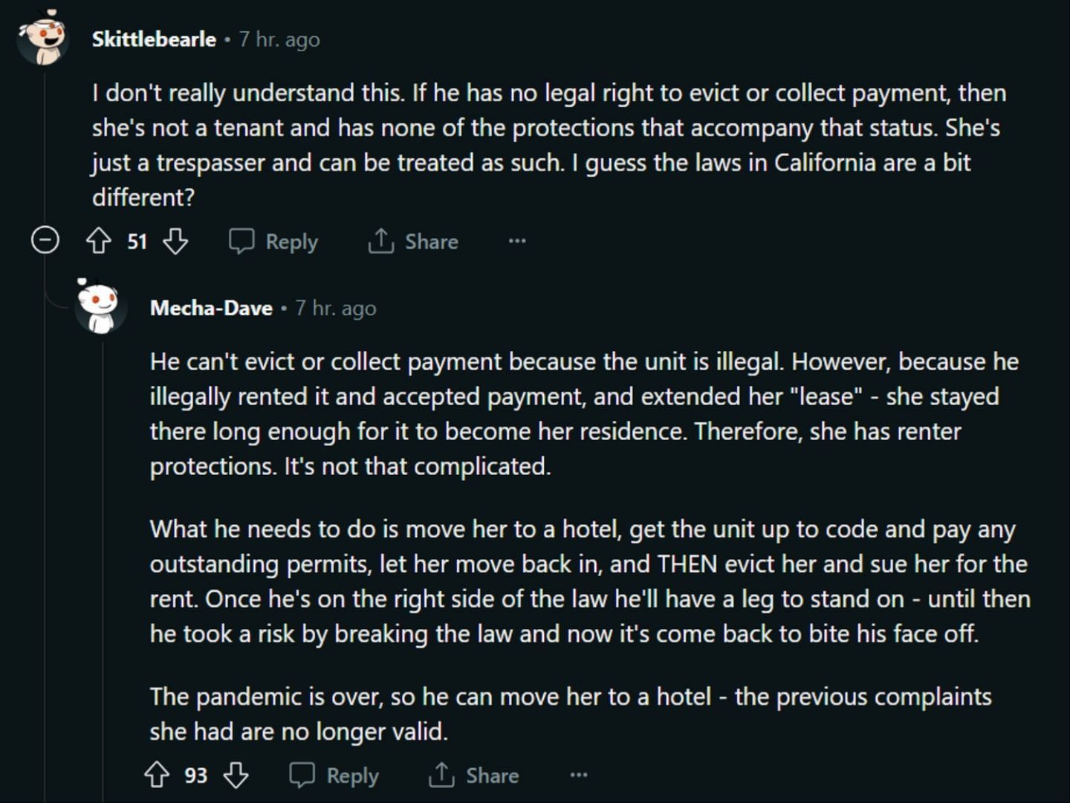The width and height of the screenshot is (1070, 803).
Task: Open more options on Mecha-Dave's reply
Action: (x=579, y=775)
